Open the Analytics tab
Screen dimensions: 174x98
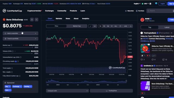(x=86, y=19)
